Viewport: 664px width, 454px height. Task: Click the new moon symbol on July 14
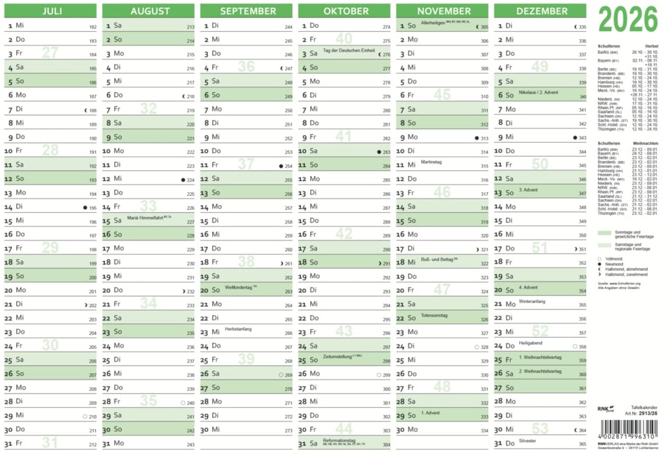coord(84,207)
